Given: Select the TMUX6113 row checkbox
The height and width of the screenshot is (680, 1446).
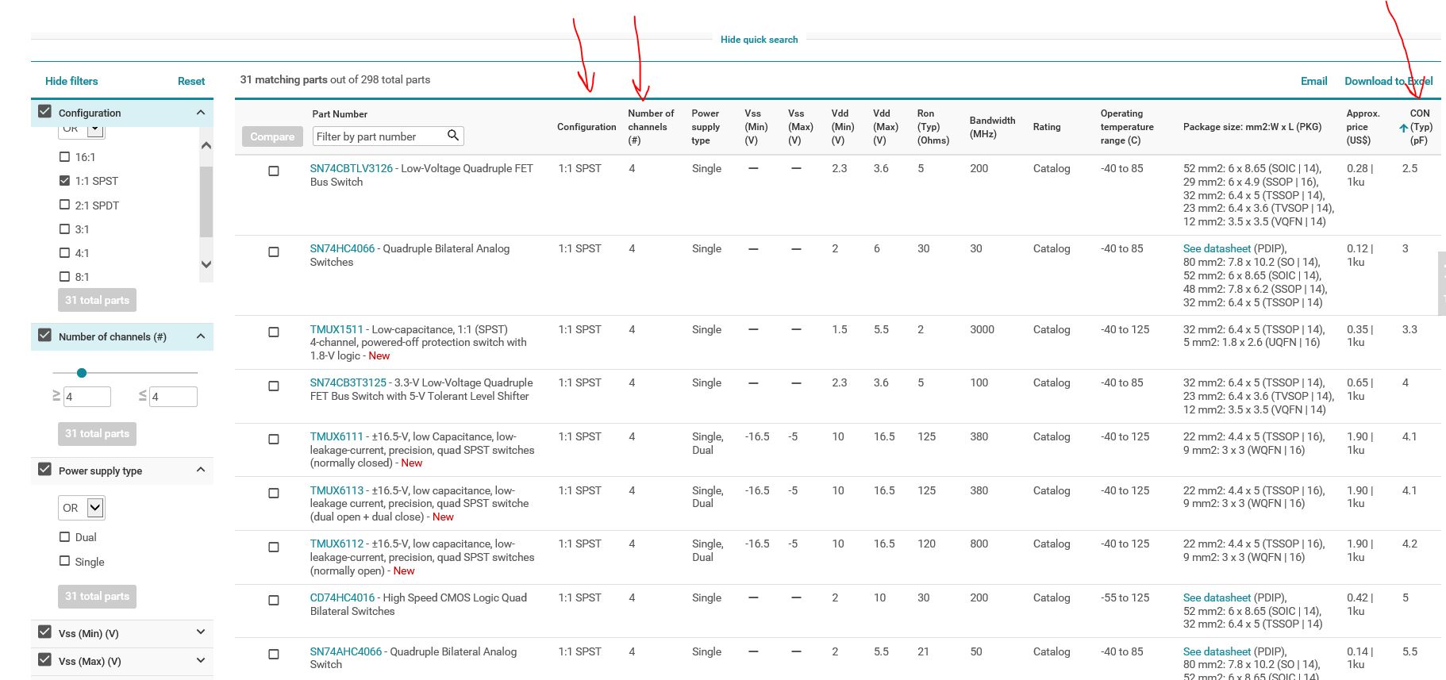Looking at the screenshot, I should point(274,493).
